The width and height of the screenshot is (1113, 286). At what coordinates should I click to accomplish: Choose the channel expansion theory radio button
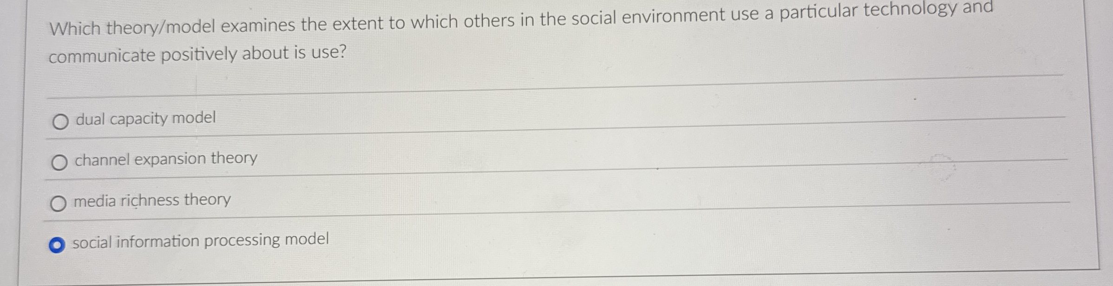(59, 163)
